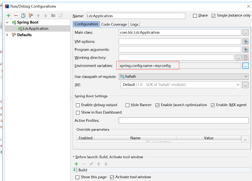Enable debug output checkbox

point(78,105)
